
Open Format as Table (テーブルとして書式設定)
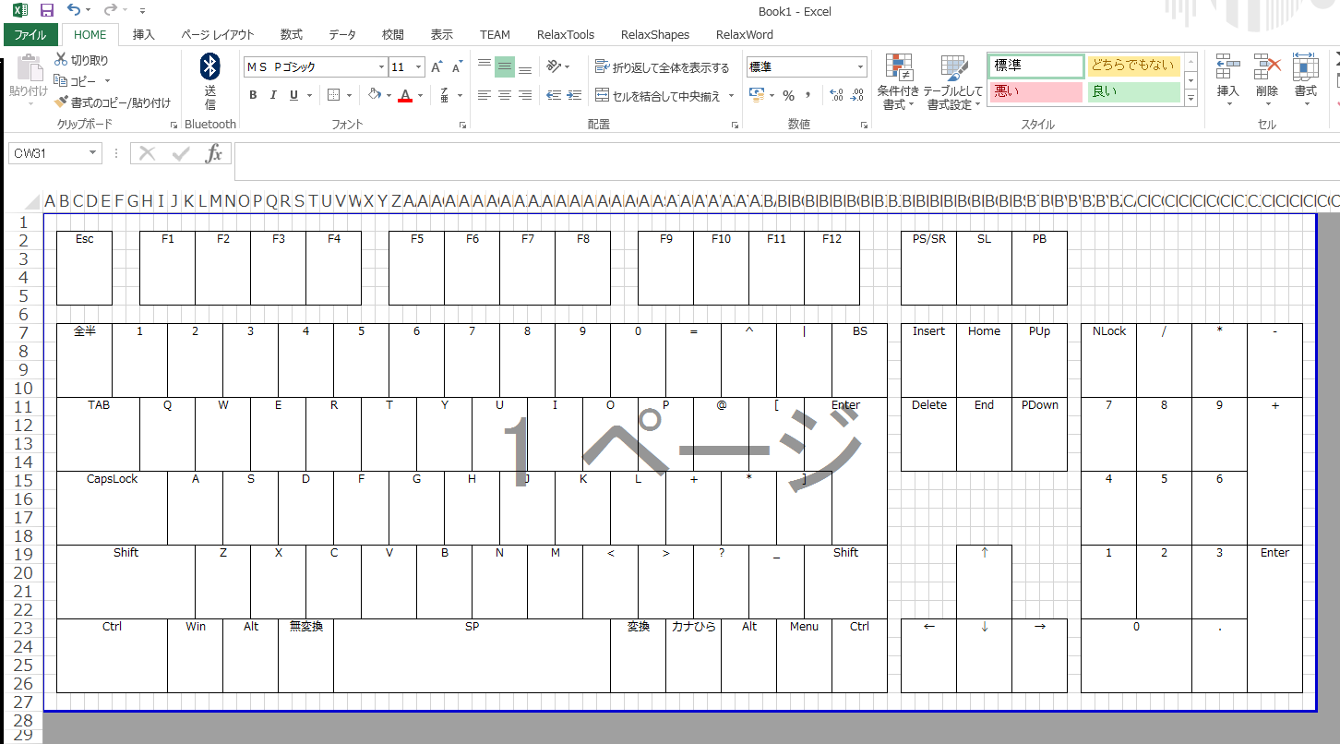pyautogui.click(x=953, y=81)
